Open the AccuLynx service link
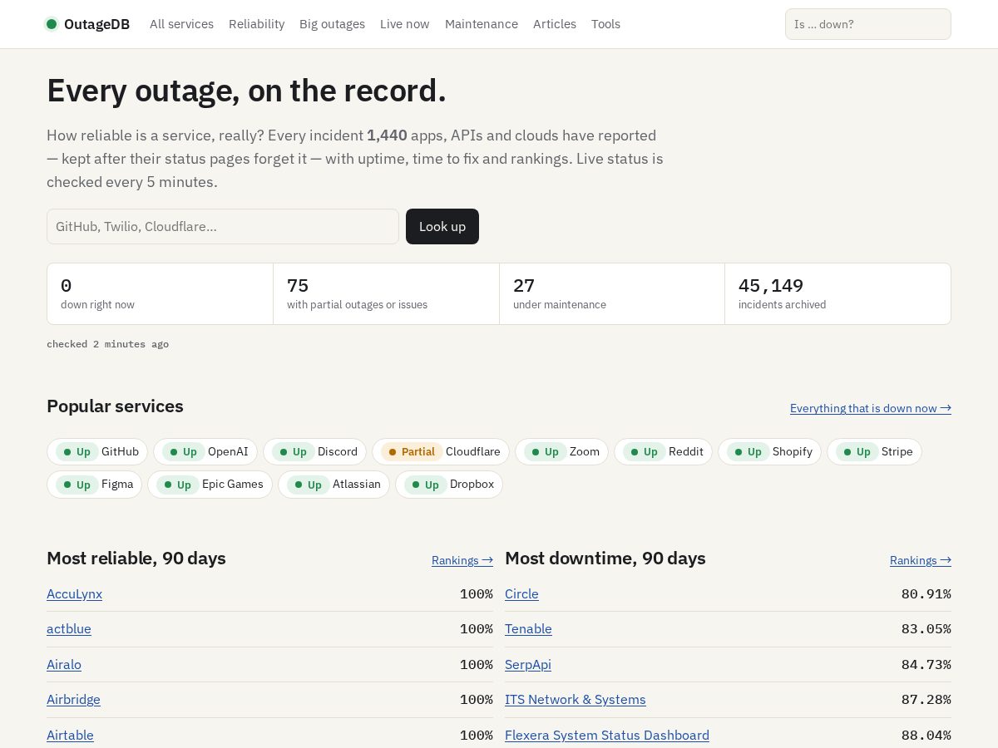Viewport: 998px width, 748px height. 74,593
